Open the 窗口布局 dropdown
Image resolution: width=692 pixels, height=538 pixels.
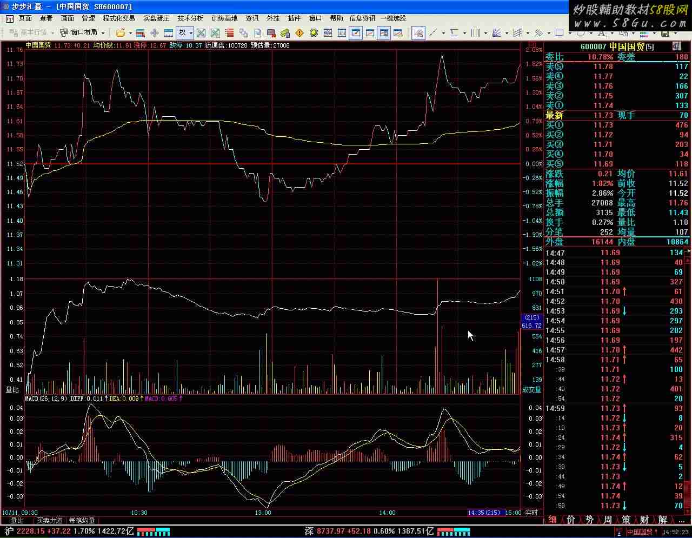click(x=82, y=32)
